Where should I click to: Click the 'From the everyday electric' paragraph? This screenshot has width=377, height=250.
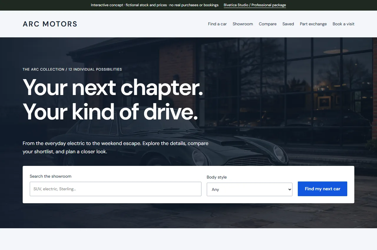(115, 148)
